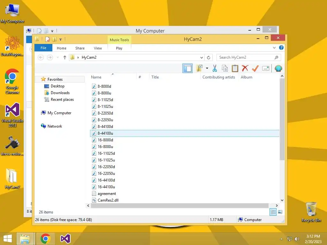Sort by the Album column header
327x245 pixels.
click(246, 77)
